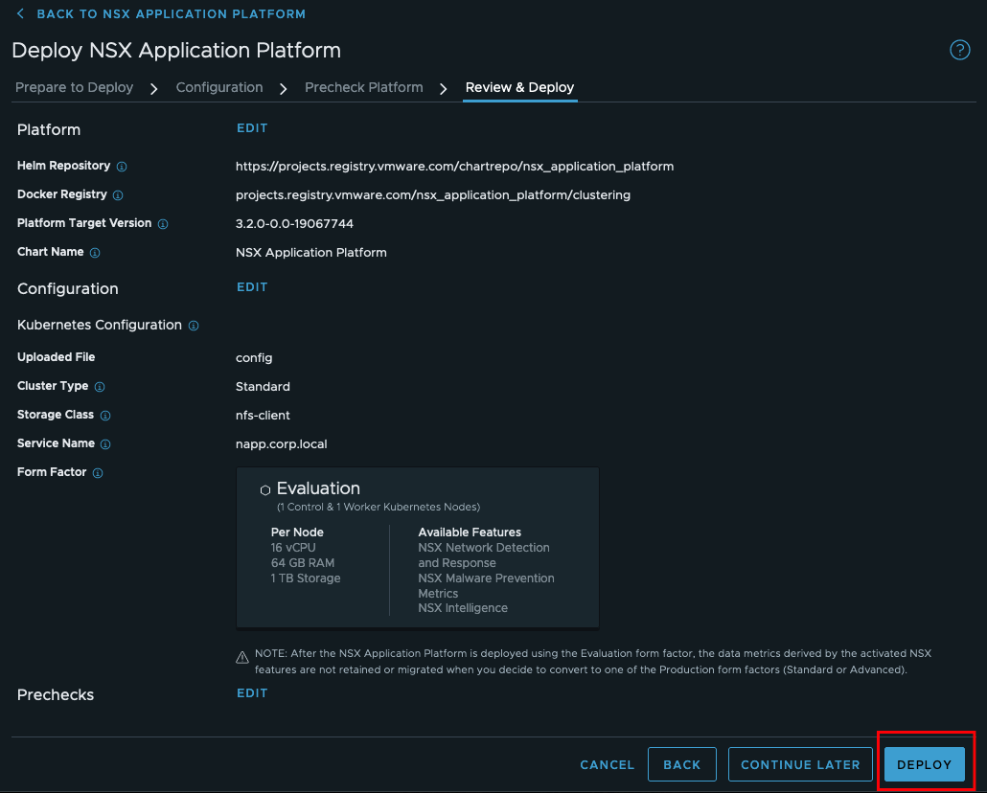Open the help question mark icon
The image size is (987, 793).
[x=959, y=50]
